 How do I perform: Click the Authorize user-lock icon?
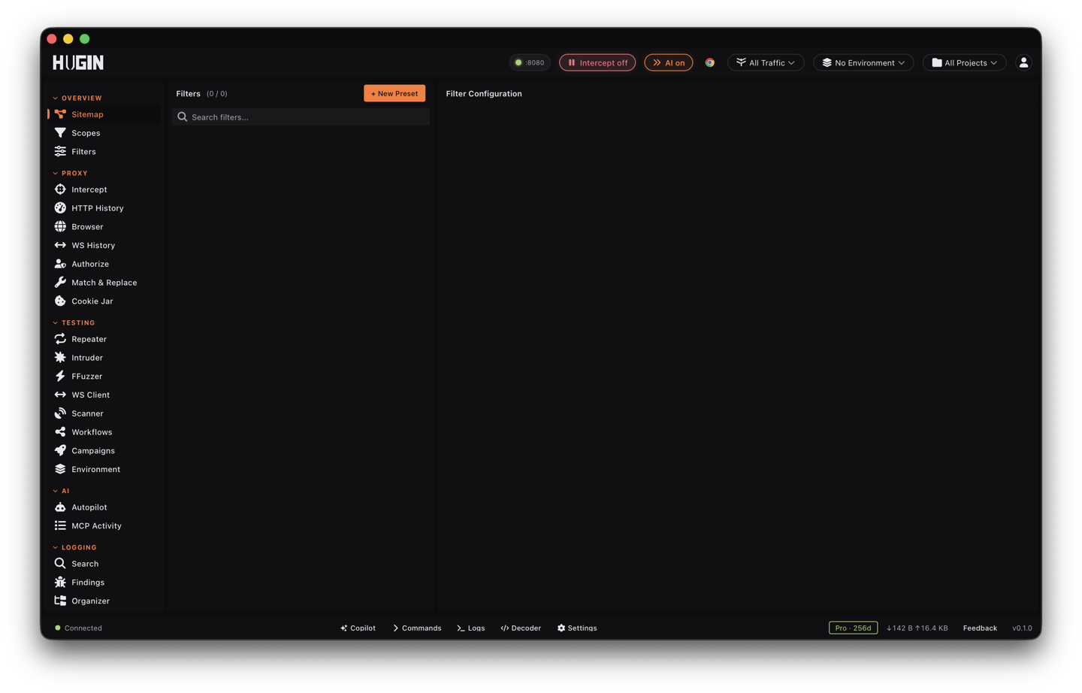(60, 264)
